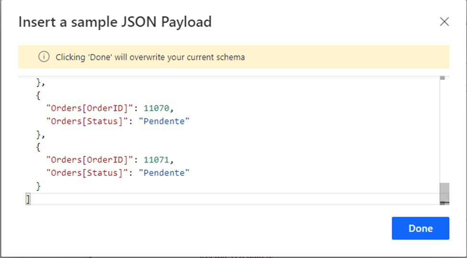Click the "Pendente" value under order 11070
The height and width of the screenshot is (258, 467).
[164, 122]
